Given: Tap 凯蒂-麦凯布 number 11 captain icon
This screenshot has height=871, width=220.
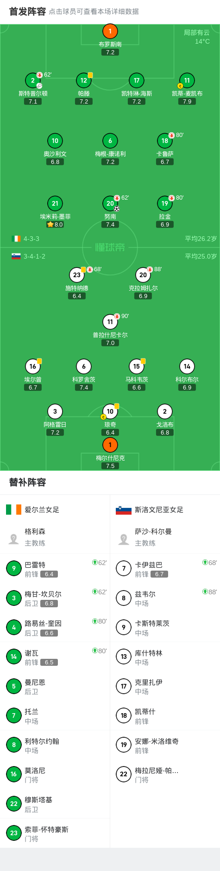Looking at the screenshot, I should 187,80.
